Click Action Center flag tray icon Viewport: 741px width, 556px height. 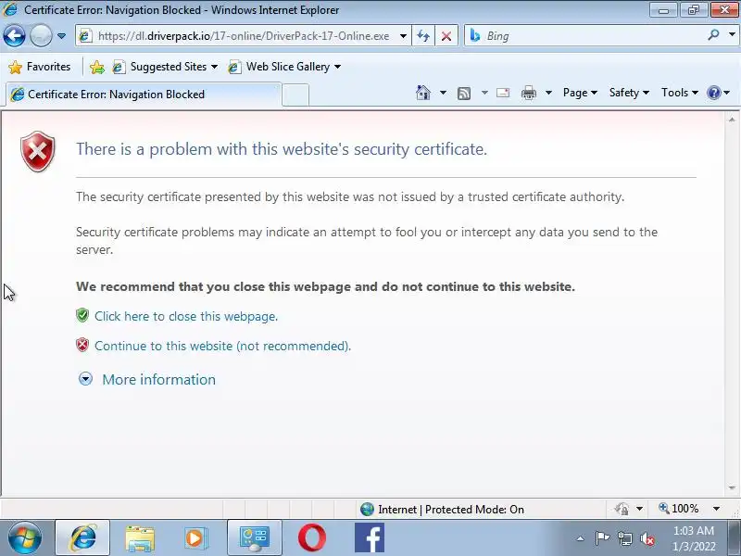[x=602, y=538]
